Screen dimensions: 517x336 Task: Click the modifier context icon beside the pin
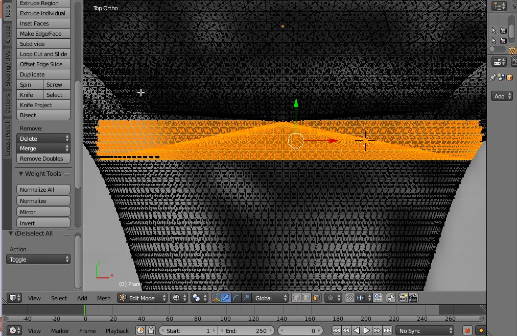click(502, 77)
